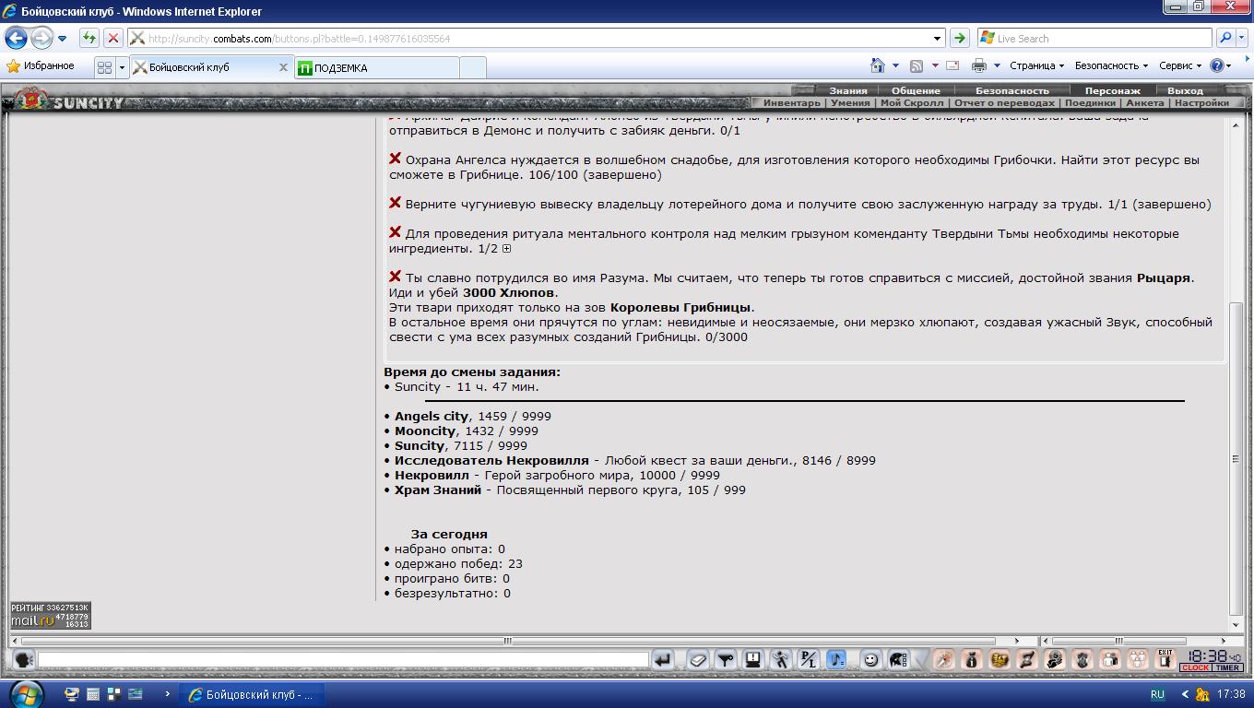This screenshot has height=708, width=1254.
Task: Click the info bag icon
Action: 972,659
